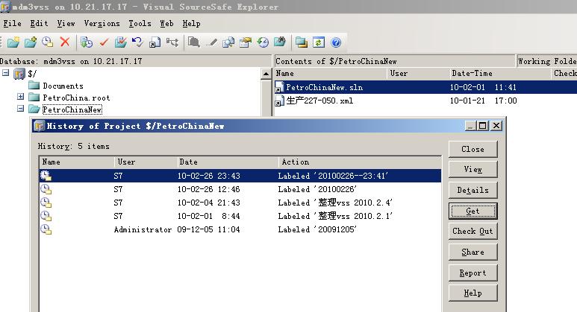
Task: Click the 生产227-050.xml file icon
Action: point(280,101)
